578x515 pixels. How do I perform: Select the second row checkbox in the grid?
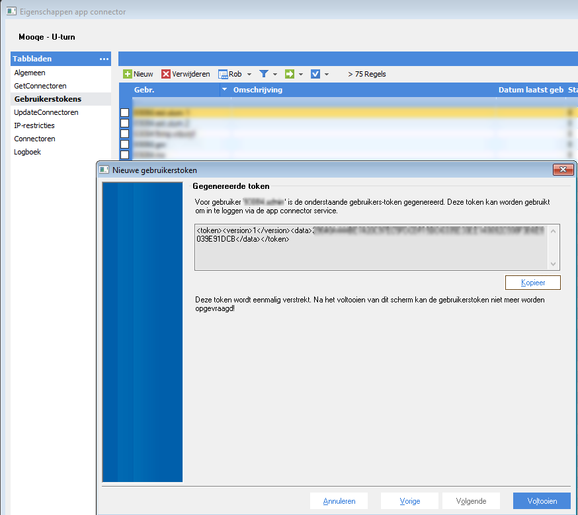(124, 123)
